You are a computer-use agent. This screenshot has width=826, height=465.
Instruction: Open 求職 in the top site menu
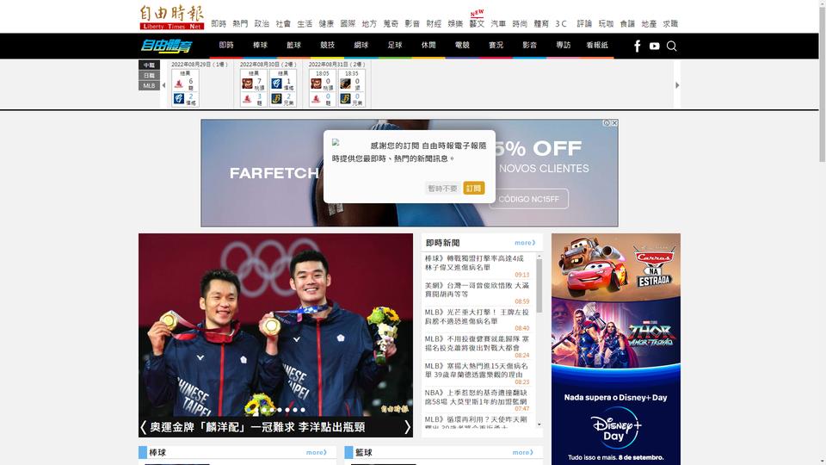(x=670, y=24)
